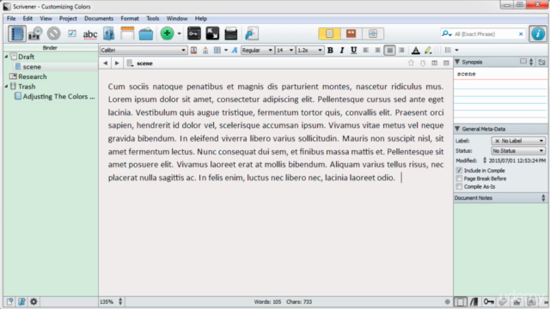Go forward with the right navigation arrow
550x309 pixels.
pos(117,63)
